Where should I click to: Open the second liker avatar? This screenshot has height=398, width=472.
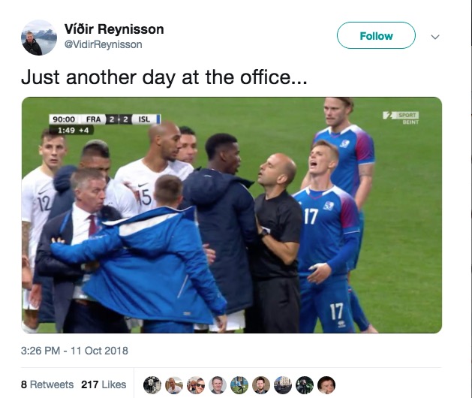(x=174, y=385)
